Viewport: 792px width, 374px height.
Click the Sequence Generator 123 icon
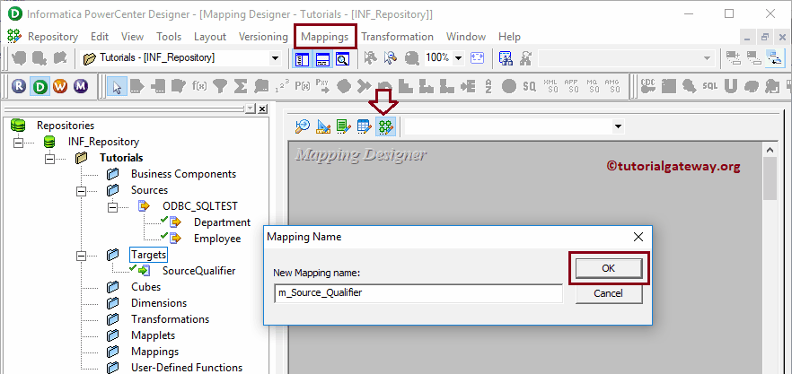(x=281, y=86)
